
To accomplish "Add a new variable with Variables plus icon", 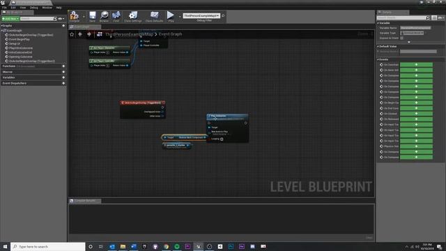I will point(63,77).
